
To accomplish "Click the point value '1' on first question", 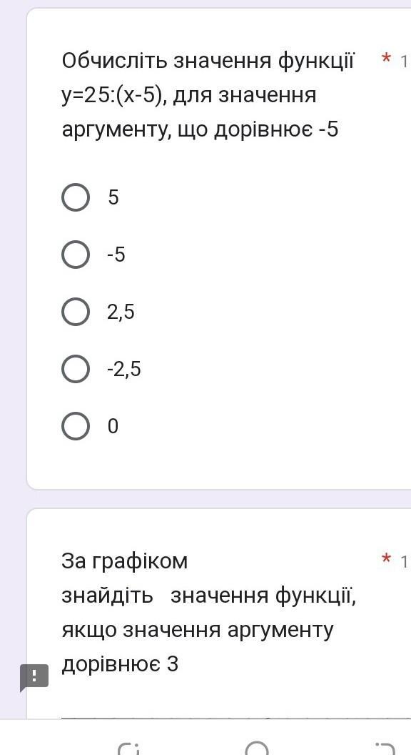I will point(404,61).
